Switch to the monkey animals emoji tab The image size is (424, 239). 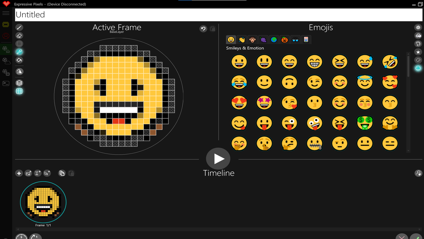[x=252, y=40]
